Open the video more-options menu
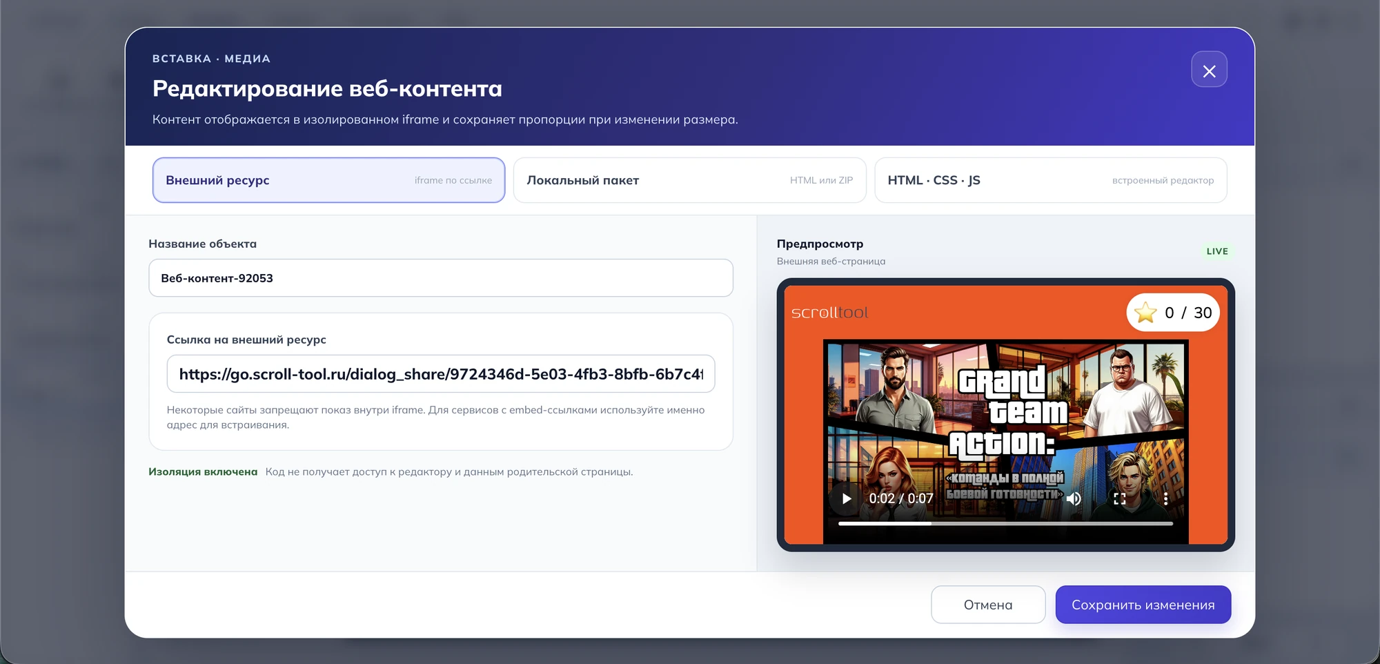Image resolution: width=1380 pixels, height=664 pixels. [1165, 498]
